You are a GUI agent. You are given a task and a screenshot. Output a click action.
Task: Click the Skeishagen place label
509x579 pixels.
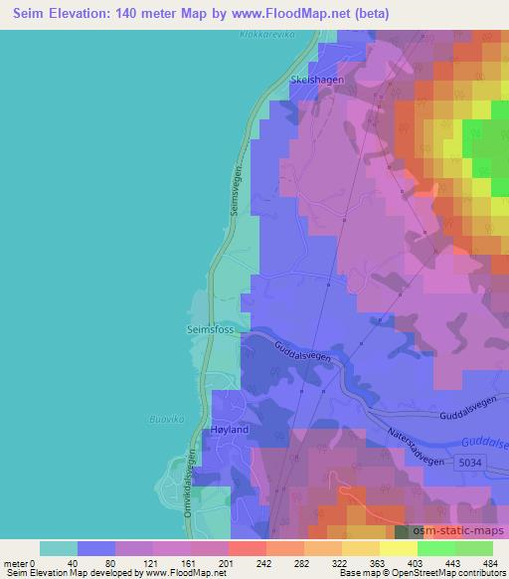click(x=317, y=80)
